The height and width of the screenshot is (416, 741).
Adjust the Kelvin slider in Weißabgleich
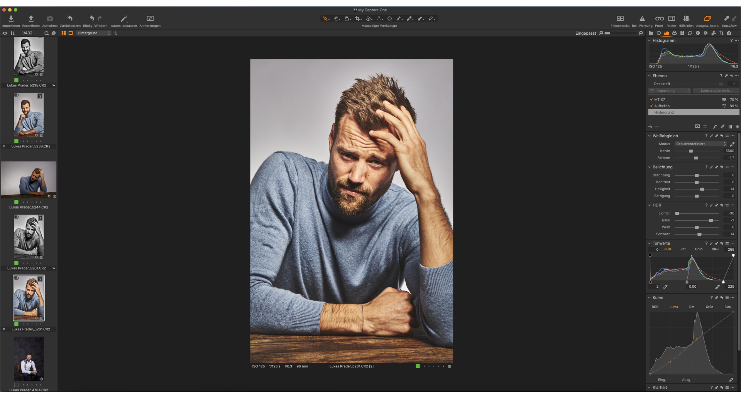(x=691, y=151)
